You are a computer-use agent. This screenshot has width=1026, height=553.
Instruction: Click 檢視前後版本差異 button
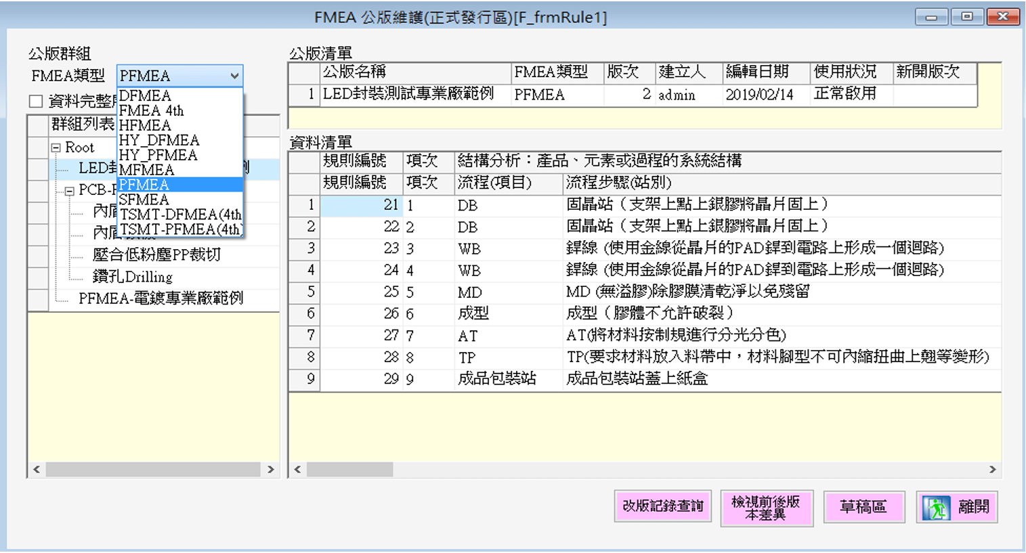tap(766, 508)
